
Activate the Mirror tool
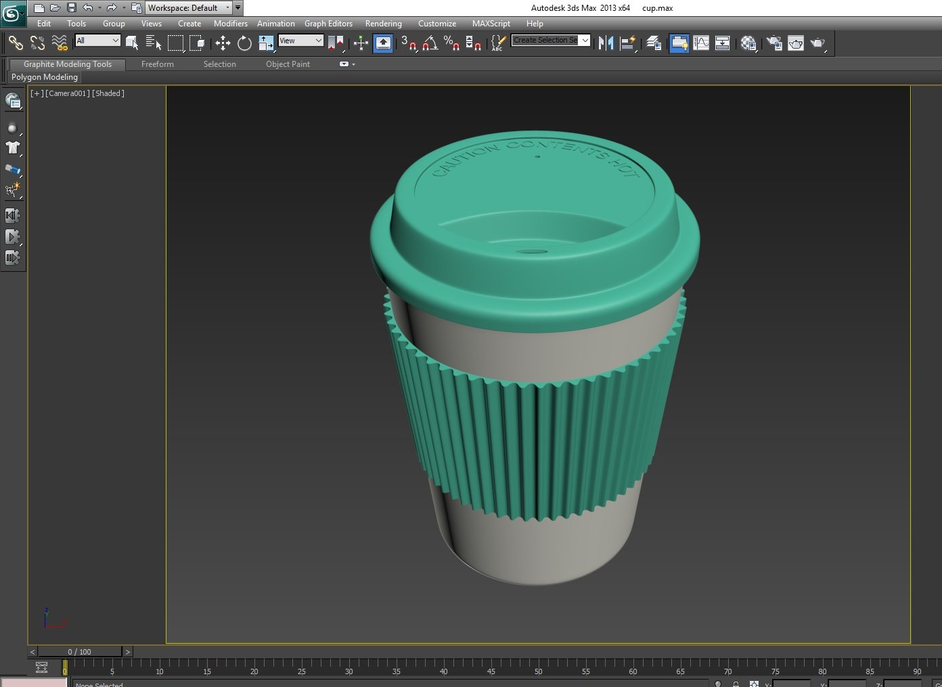[x=604, y=43]
